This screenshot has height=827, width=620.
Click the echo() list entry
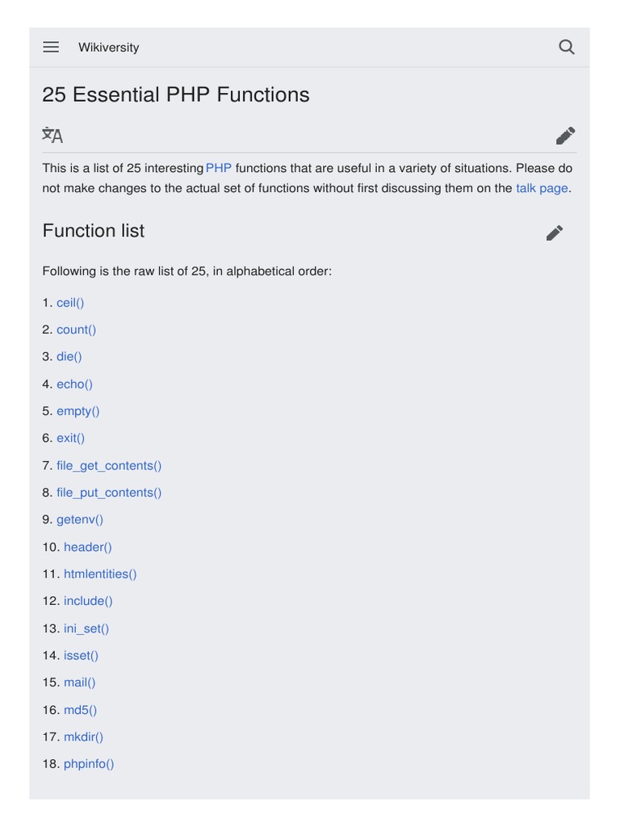pos(74,384)
